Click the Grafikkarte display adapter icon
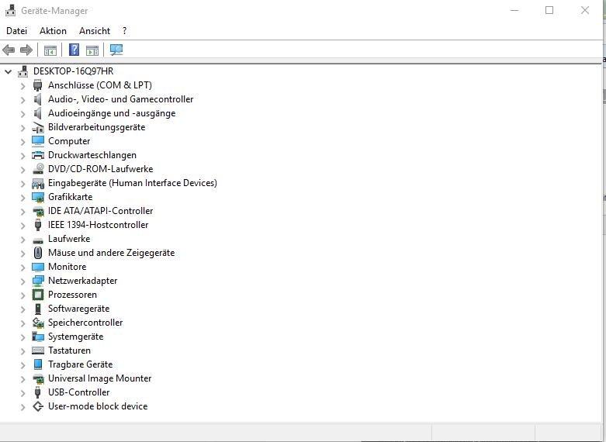 click(x=38, y=197)
